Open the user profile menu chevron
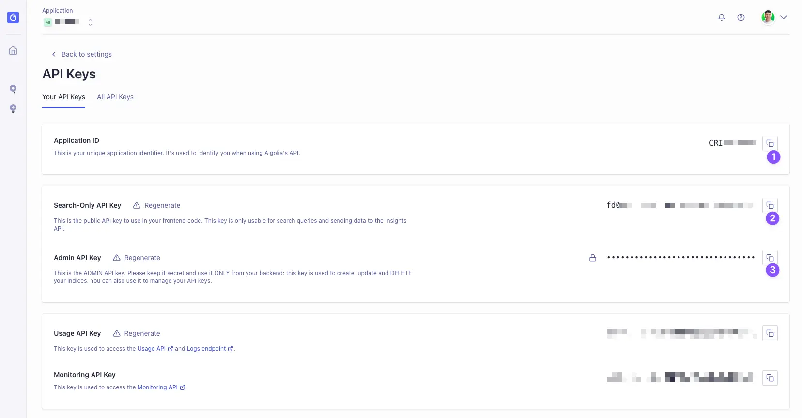This screenshot has height=418, width=802. (x=783, y=17)
